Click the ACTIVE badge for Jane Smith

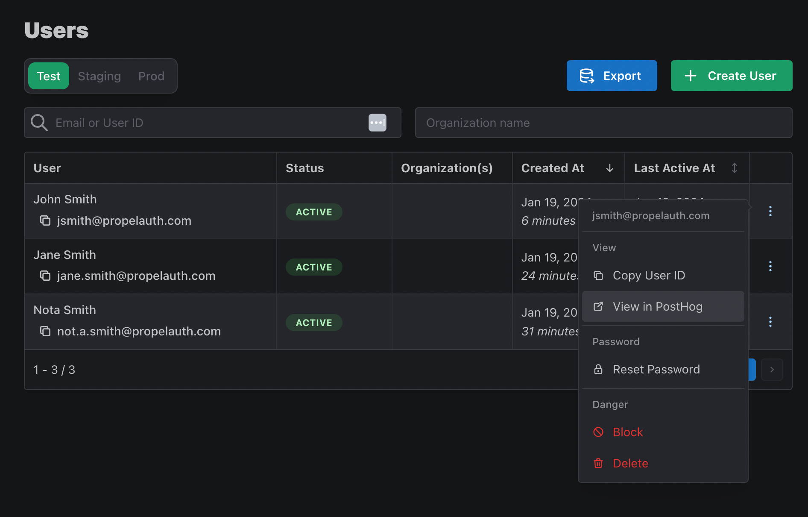[314, 267]
